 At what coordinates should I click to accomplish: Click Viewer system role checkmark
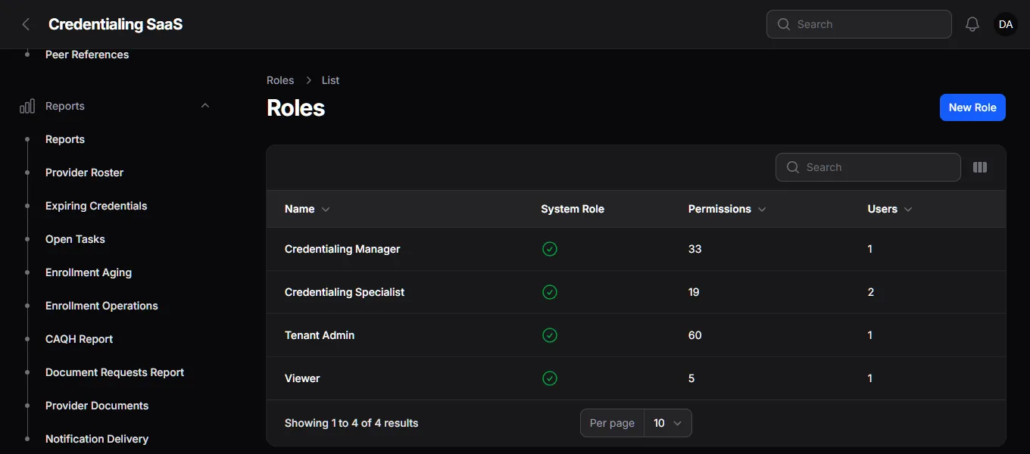tap(550, 378)
